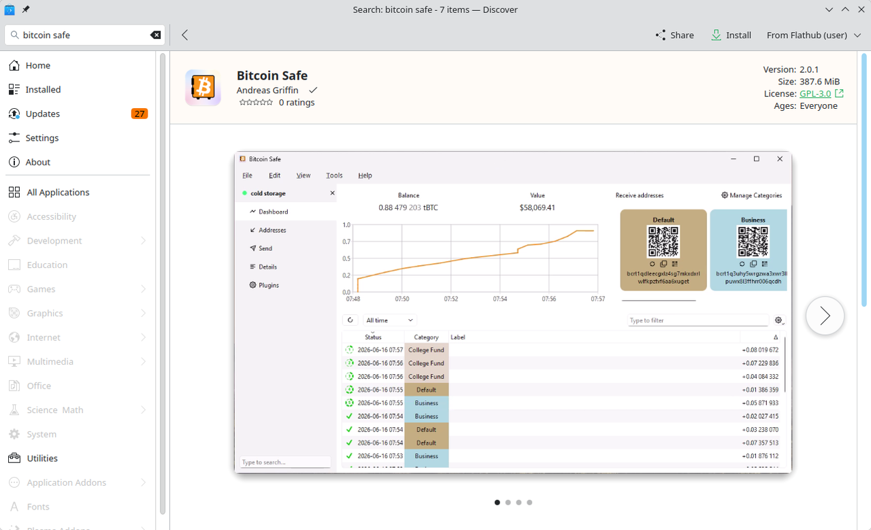
Task: Expand the Multimedia category chevron
Action: coord(144,362)
